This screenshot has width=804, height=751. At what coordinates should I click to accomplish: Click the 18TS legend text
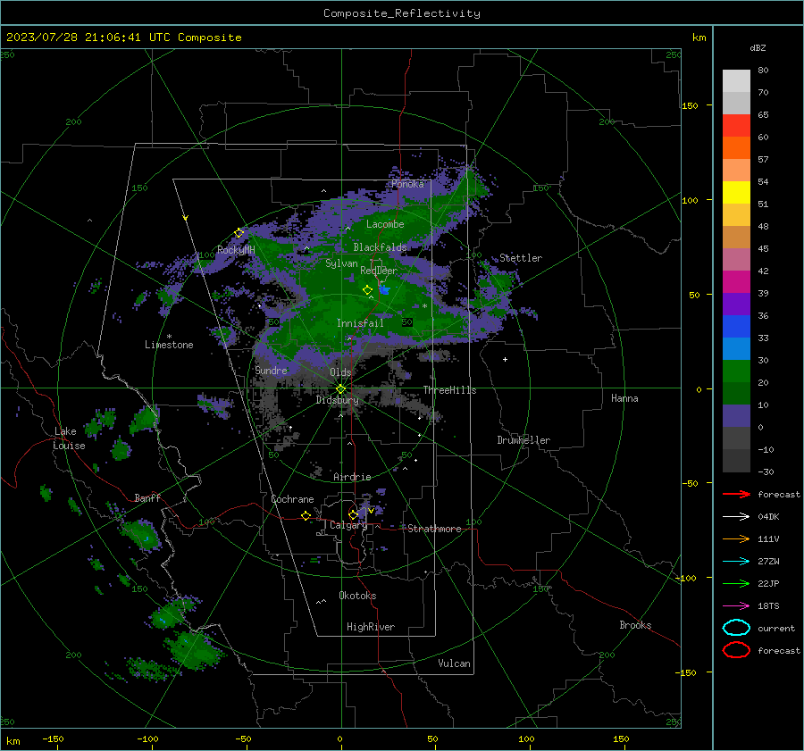point(768,606)
